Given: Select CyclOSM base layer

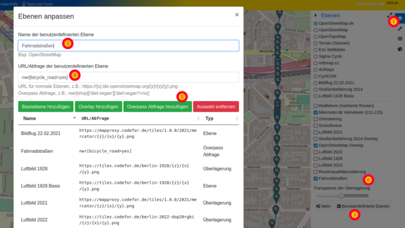Looking at the screenshot, I should pyautogui.click(x=316, y=76).
